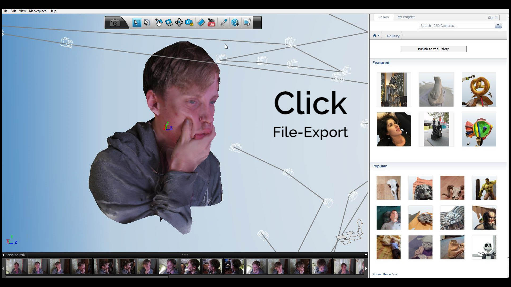Viewport: 511px width, 287px height.
Task: Activate the dolly zoom tool
Action: pyautogui.click(x=169, y=23)
